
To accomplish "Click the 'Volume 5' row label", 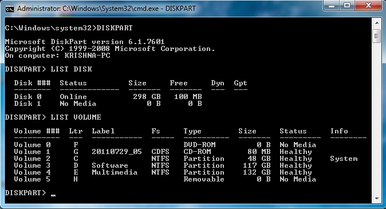I will (32, 179).
